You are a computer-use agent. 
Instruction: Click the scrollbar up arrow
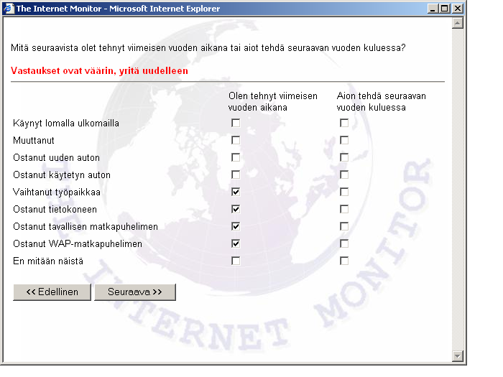(457, 23)
